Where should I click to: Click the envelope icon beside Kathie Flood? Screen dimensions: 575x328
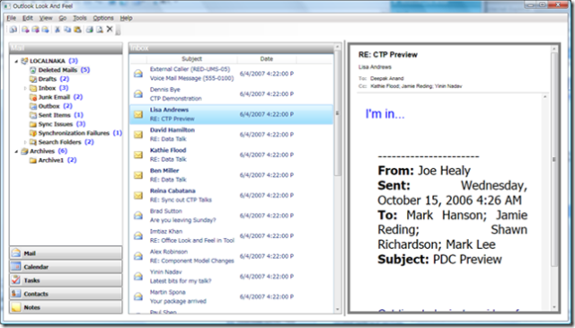[138, 155]
